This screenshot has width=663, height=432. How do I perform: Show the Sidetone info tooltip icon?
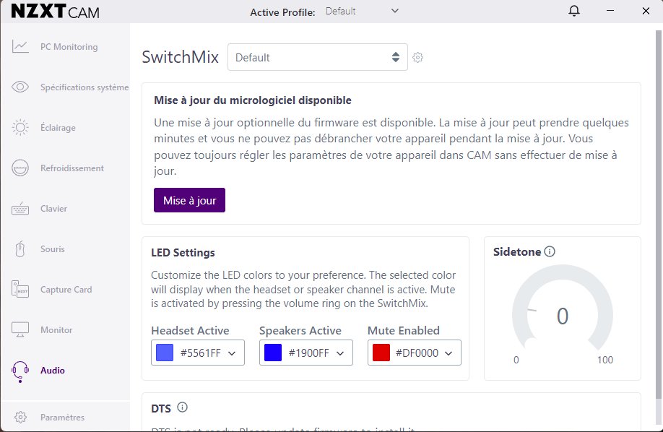pyautogui.click(x=550, y=252)
